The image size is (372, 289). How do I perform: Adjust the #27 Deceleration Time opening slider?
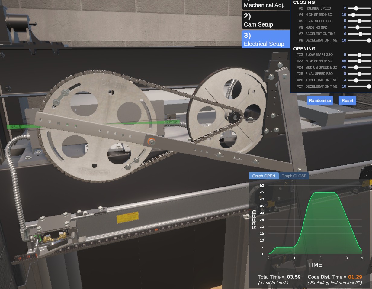[x=359, y=86]
